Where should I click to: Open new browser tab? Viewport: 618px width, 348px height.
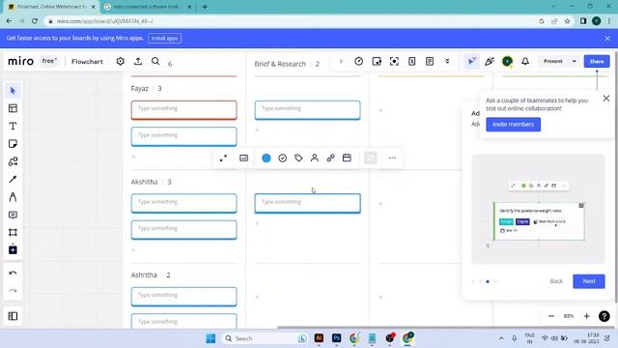tap(205, 7)
